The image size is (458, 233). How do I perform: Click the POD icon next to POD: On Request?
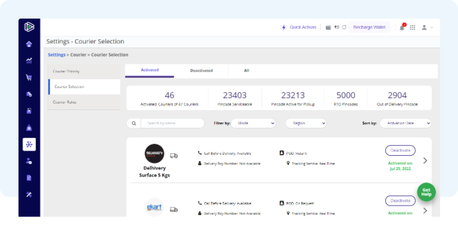(x=281, y=203)
